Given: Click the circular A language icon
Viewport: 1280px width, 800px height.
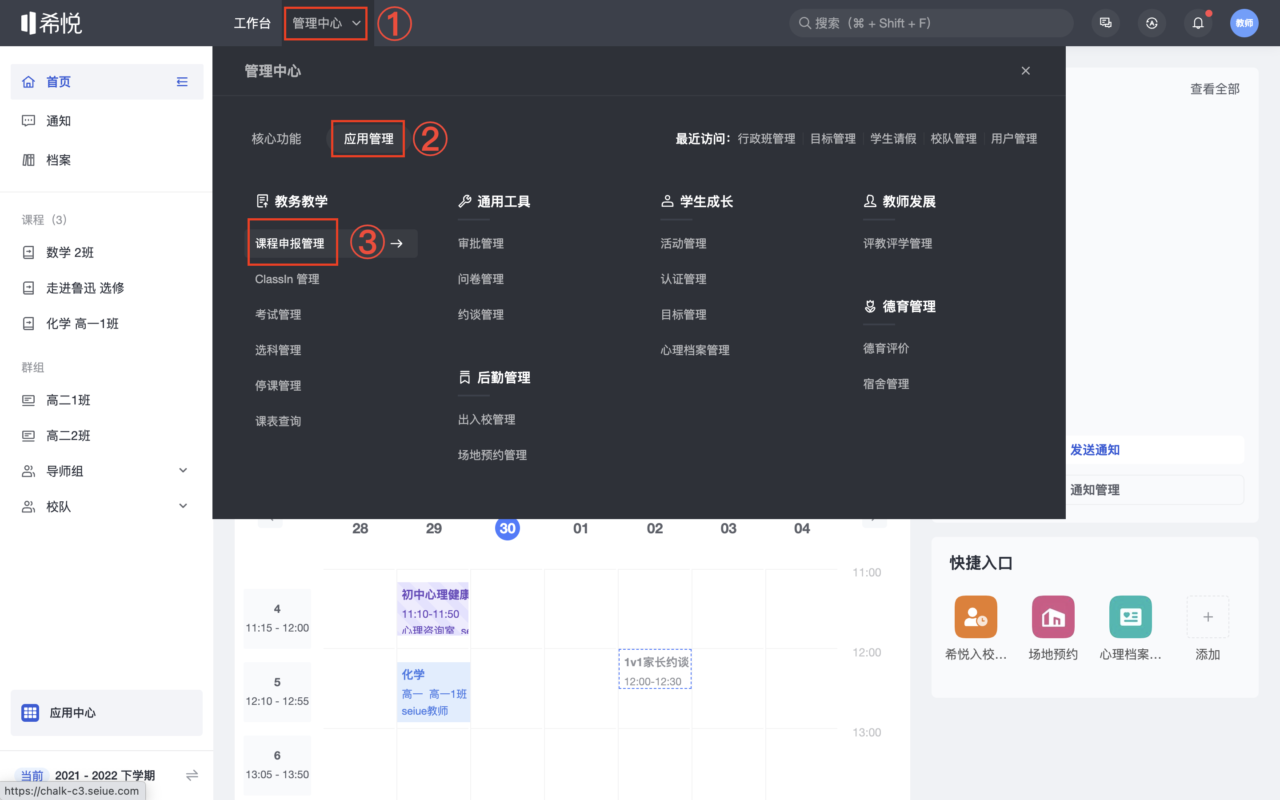Looking at the screenshot, I should click(x=1152, y=23).
